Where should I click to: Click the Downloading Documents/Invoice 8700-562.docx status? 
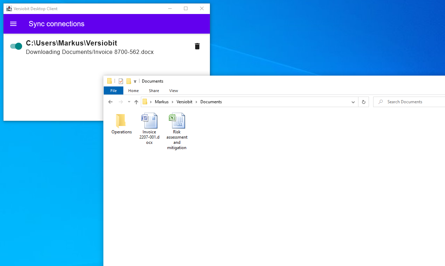[x=90, y=52]
